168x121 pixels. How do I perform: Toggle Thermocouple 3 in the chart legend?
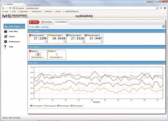pyautogui.click(x=77, y=106)
